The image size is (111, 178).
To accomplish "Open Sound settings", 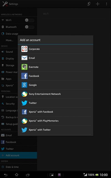I will click(x=9, y=52).
